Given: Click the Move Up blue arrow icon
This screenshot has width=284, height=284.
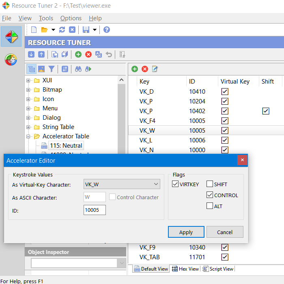Looking at the screenshot, I should (41, 54).
